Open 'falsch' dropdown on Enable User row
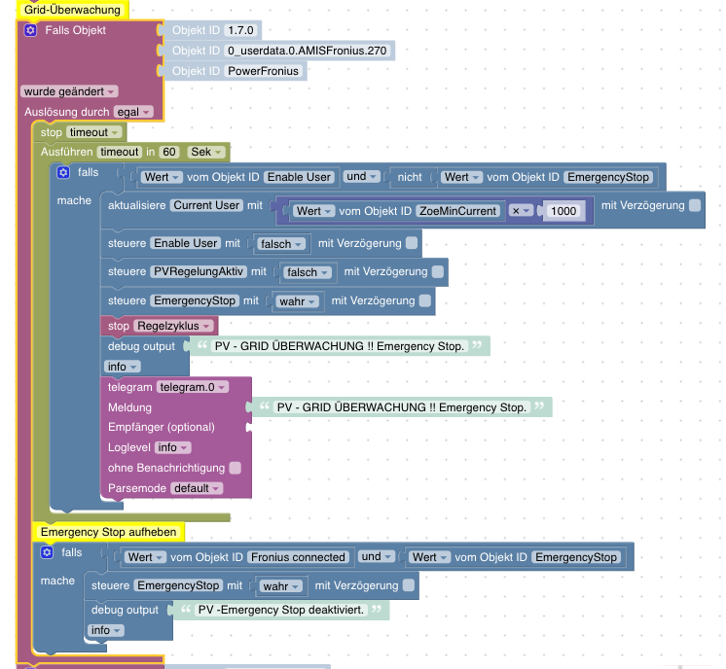 281,244
